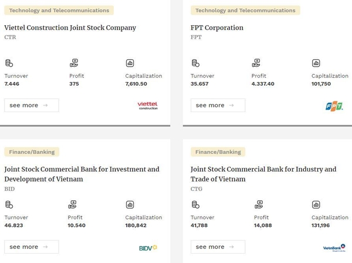Click CTG profit hand icon
Viewport: 352px width, 263px height.
259,204
